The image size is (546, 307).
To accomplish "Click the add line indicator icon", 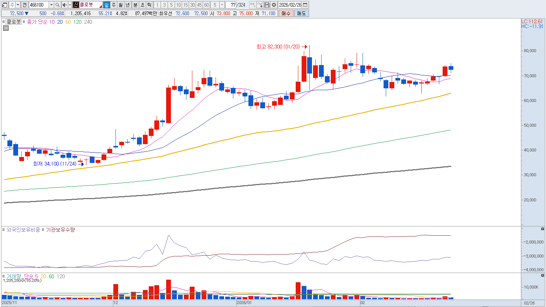I will 260,5.
